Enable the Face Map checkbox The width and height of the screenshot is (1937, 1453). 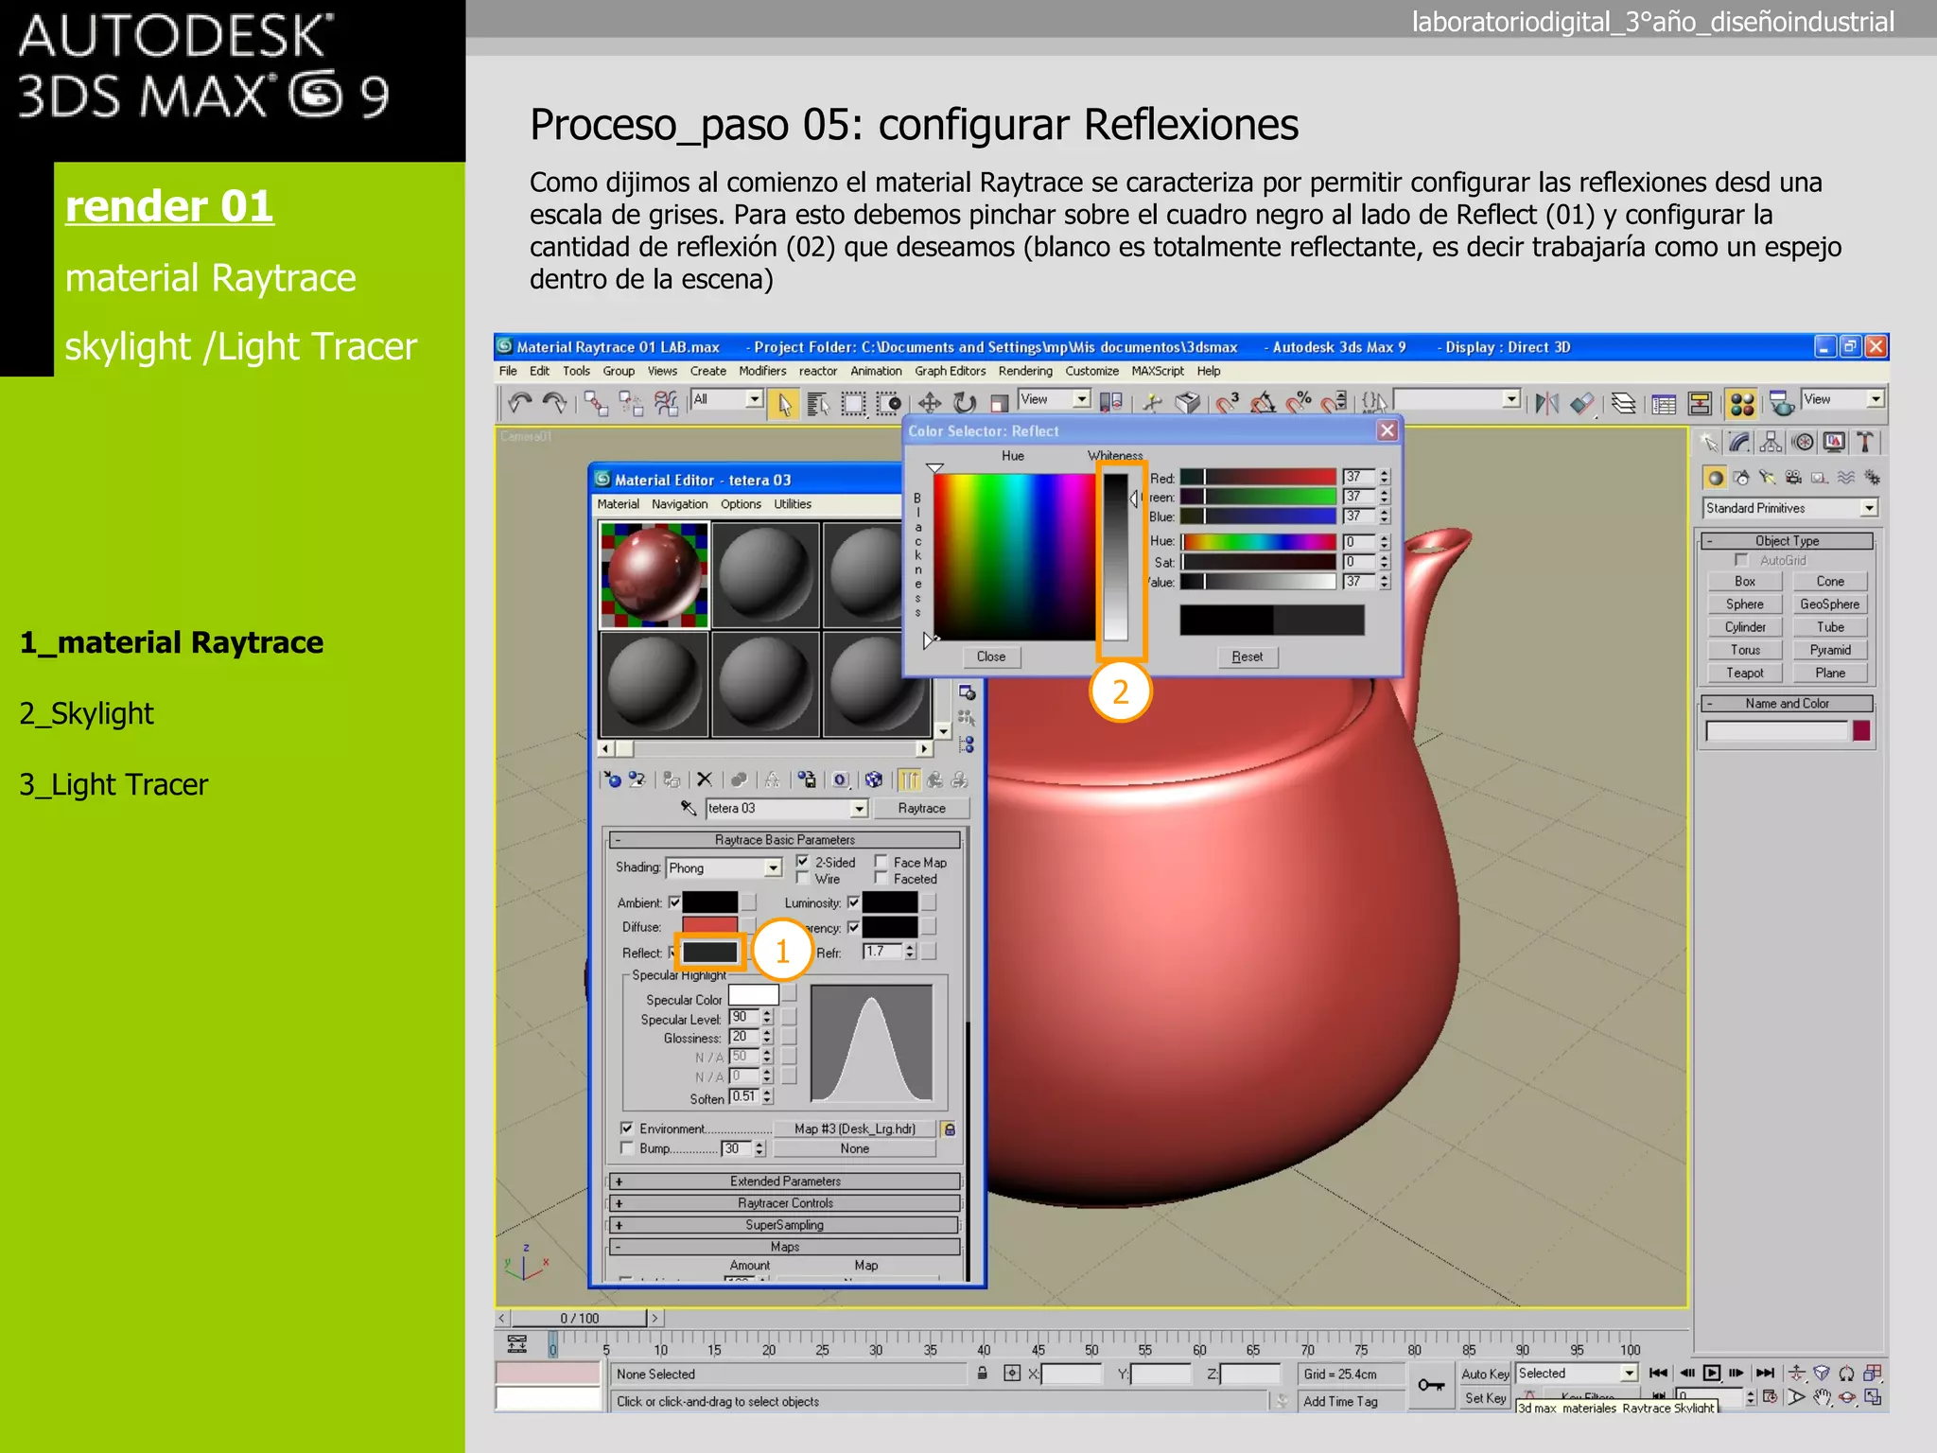coord(881,862)
